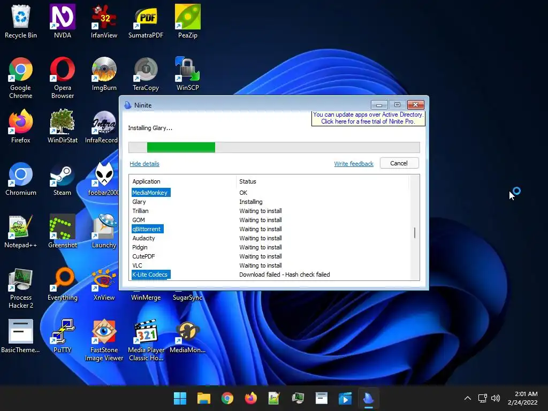Launch Firefox from the desktop
The height and width of the screenshot is (411, 548).
[21, 126]
